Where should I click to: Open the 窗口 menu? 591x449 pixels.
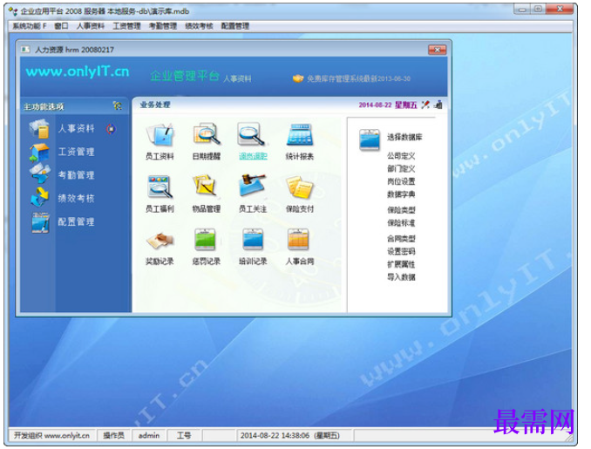[61, 26]
